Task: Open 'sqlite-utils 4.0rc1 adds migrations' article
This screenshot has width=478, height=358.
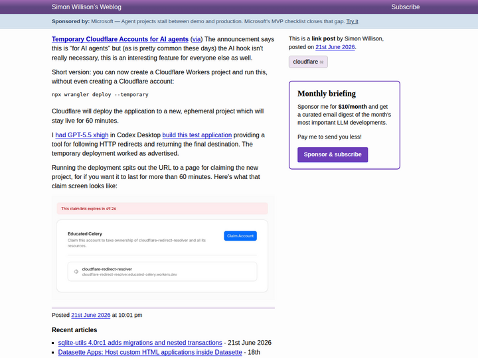Action: click(x=140, y=343)
